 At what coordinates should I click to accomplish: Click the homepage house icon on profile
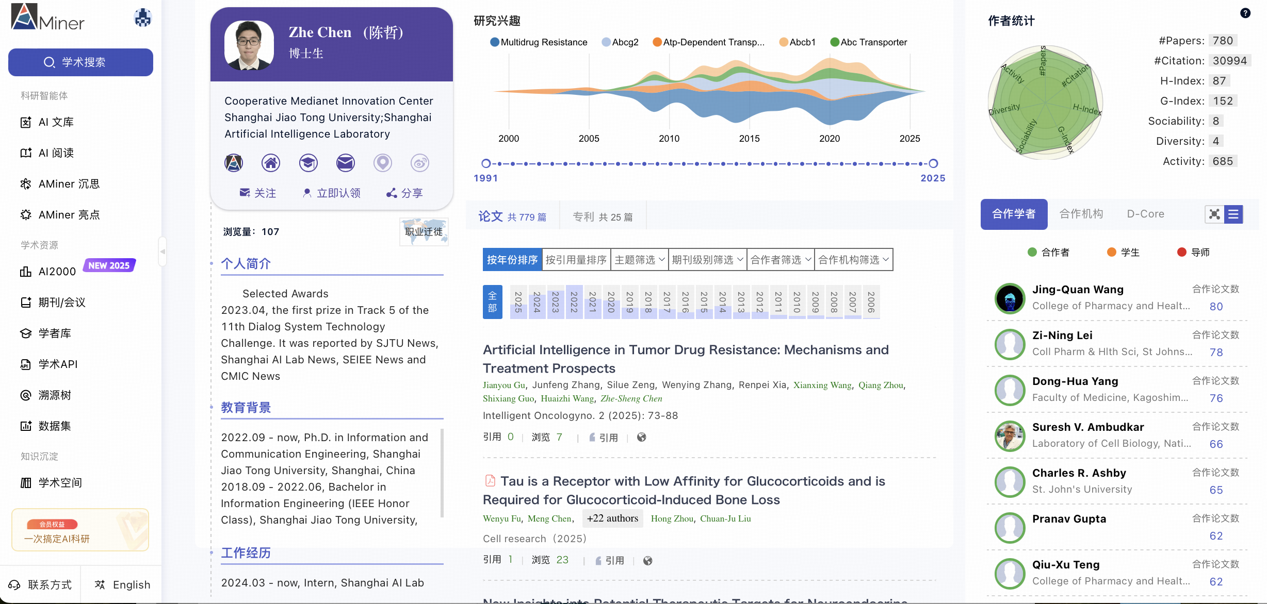(271, 163)
